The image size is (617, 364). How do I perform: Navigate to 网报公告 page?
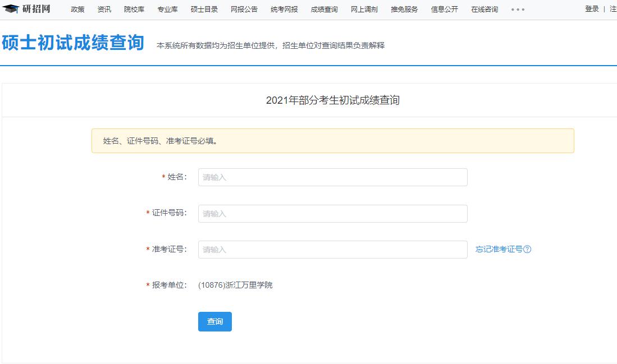pos(244,10)
